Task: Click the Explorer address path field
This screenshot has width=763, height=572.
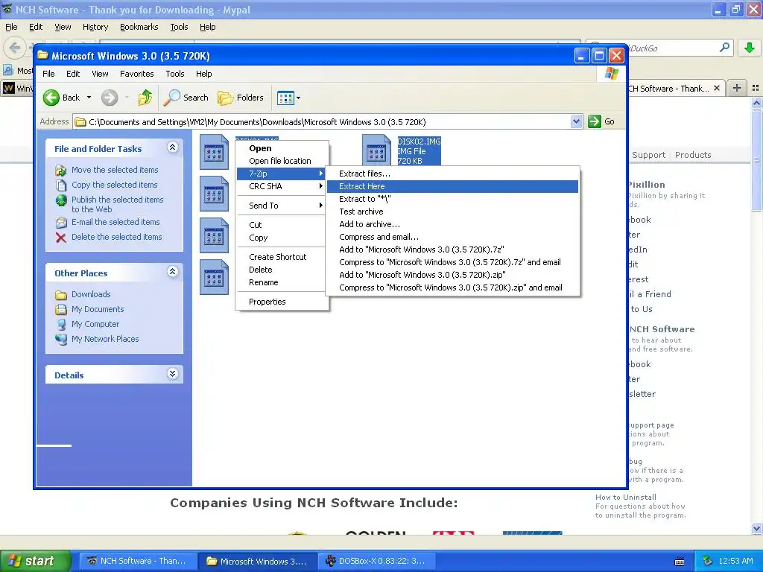Action: pyautogui.click(x=322, y=122)
